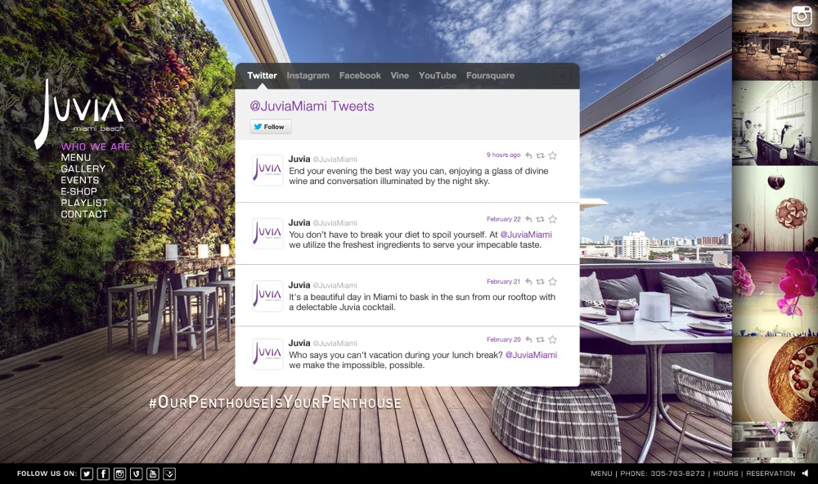Click the Instagram camera icon at top right
This screenshot has width=818, height=484.
point(802,16)
